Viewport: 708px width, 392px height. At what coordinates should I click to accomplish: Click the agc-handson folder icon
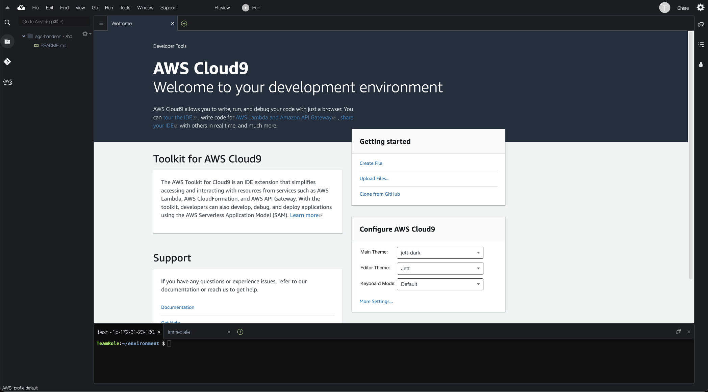(30, 36)
